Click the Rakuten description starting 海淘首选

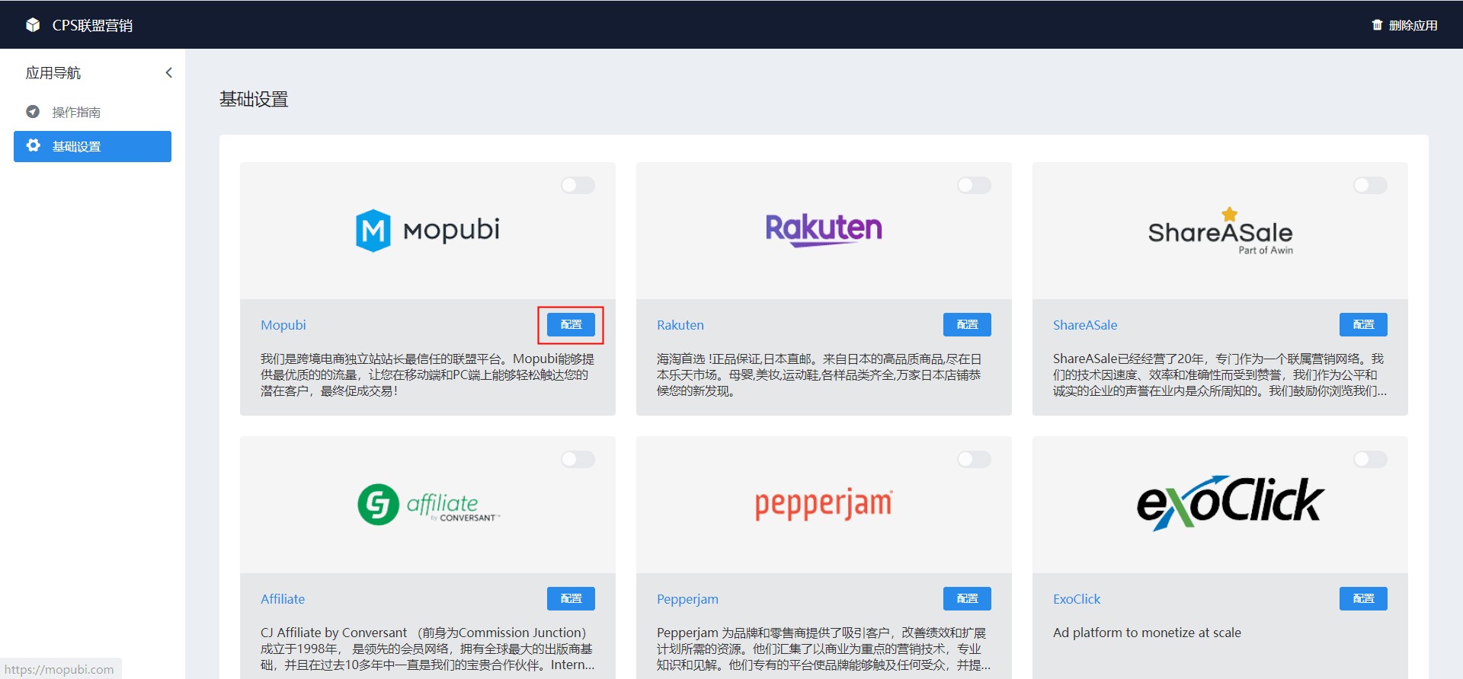[819, 375]
